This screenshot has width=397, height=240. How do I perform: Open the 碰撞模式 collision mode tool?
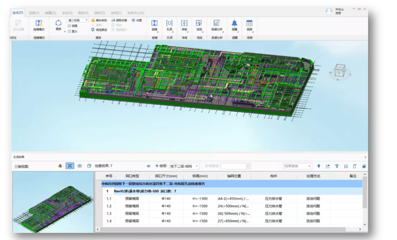(39, 25)
